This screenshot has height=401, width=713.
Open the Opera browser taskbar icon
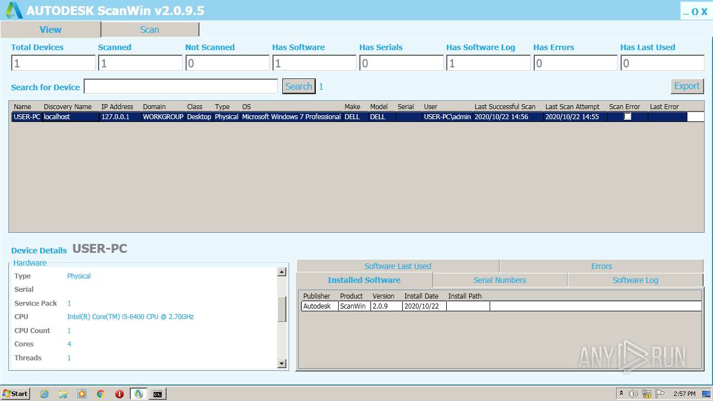[x=119, y=394]
